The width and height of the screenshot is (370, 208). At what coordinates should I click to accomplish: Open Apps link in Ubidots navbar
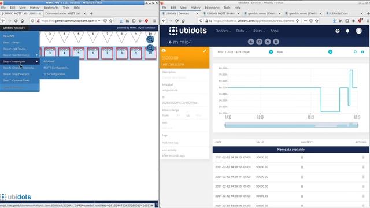274,31
